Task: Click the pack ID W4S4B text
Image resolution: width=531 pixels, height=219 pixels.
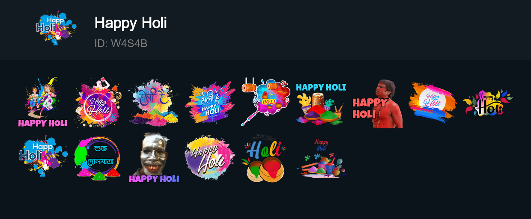Action: (x=121, y=43)
